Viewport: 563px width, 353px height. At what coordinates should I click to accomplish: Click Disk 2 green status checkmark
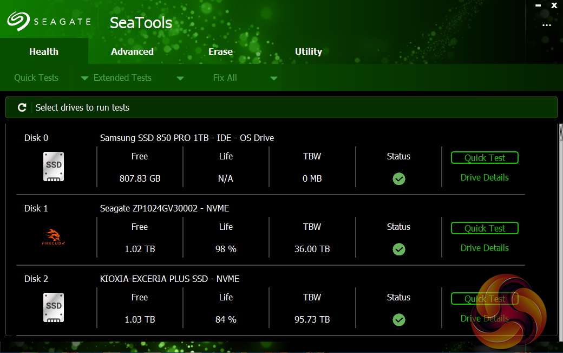point(399,320)
